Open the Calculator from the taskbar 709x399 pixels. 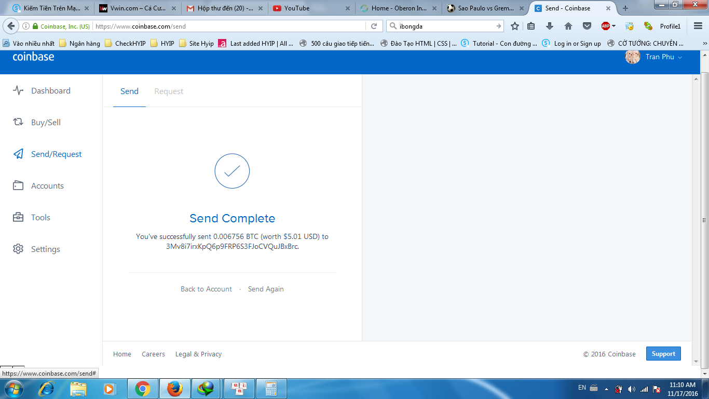point(270,389)
